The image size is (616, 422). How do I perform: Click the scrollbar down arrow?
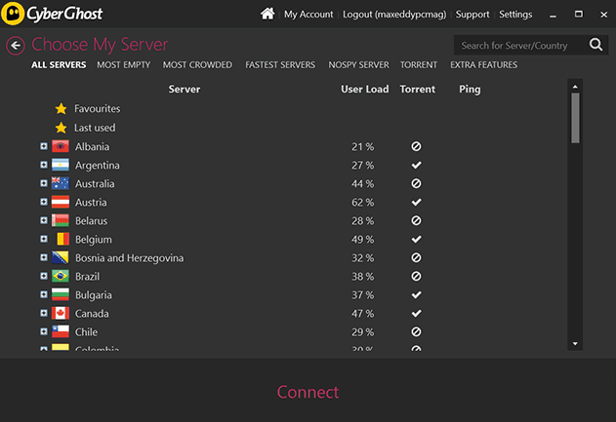pos(575,344)
